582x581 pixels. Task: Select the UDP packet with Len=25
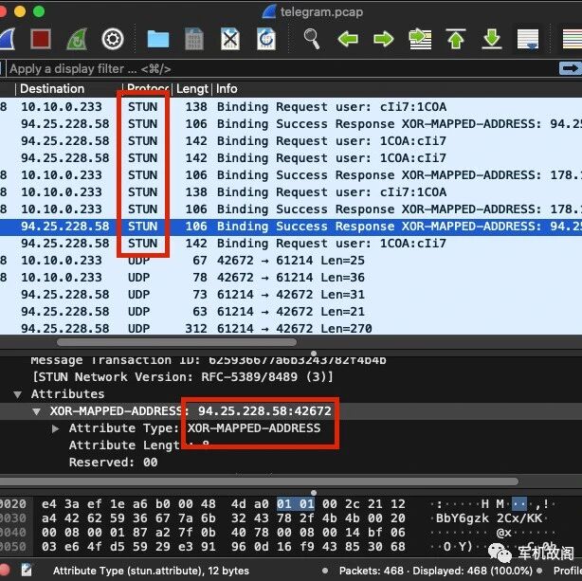coord(291,261)
